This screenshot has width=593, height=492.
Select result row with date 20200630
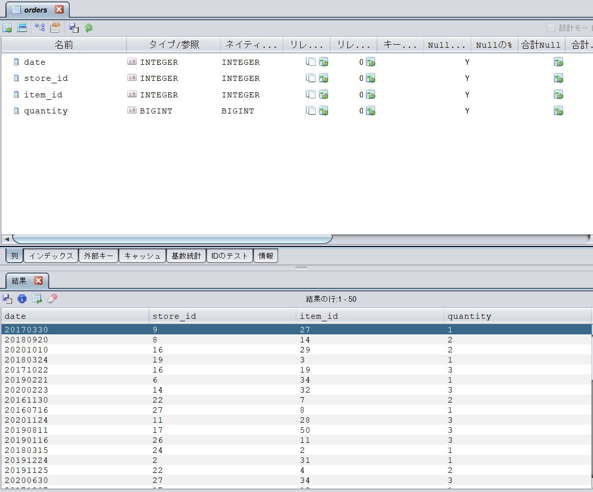click(x=297, y=480)
